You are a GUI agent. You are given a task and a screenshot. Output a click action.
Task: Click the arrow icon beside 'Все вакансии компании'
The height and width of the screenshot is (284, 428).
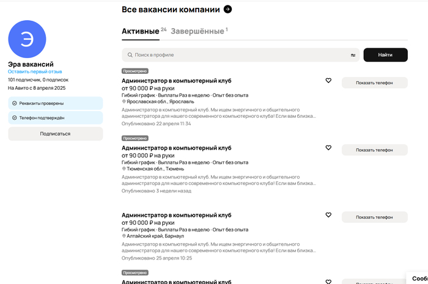pos(227,9)
